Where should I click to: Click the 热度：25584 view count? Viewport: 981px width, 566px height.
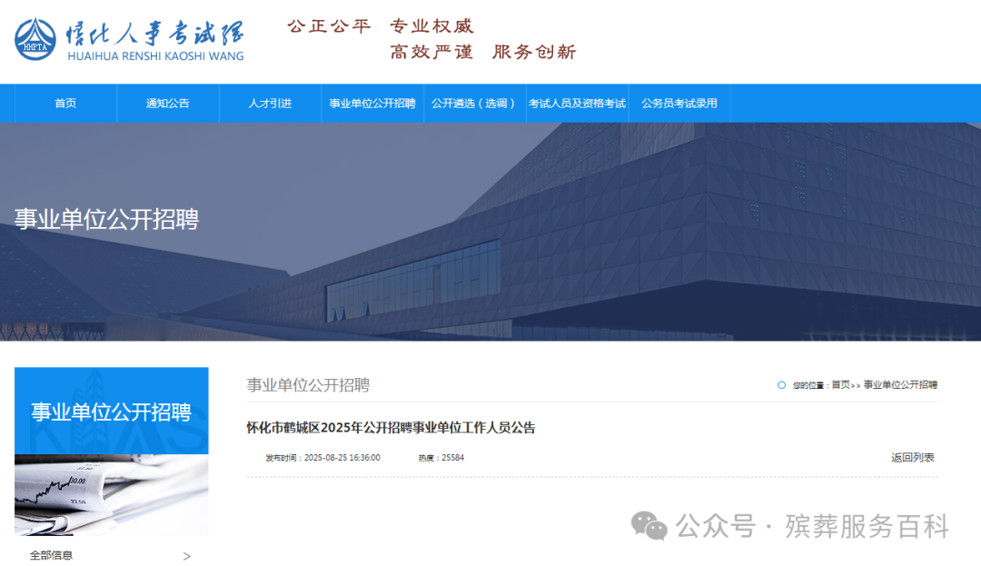click(x=441, y=458)
